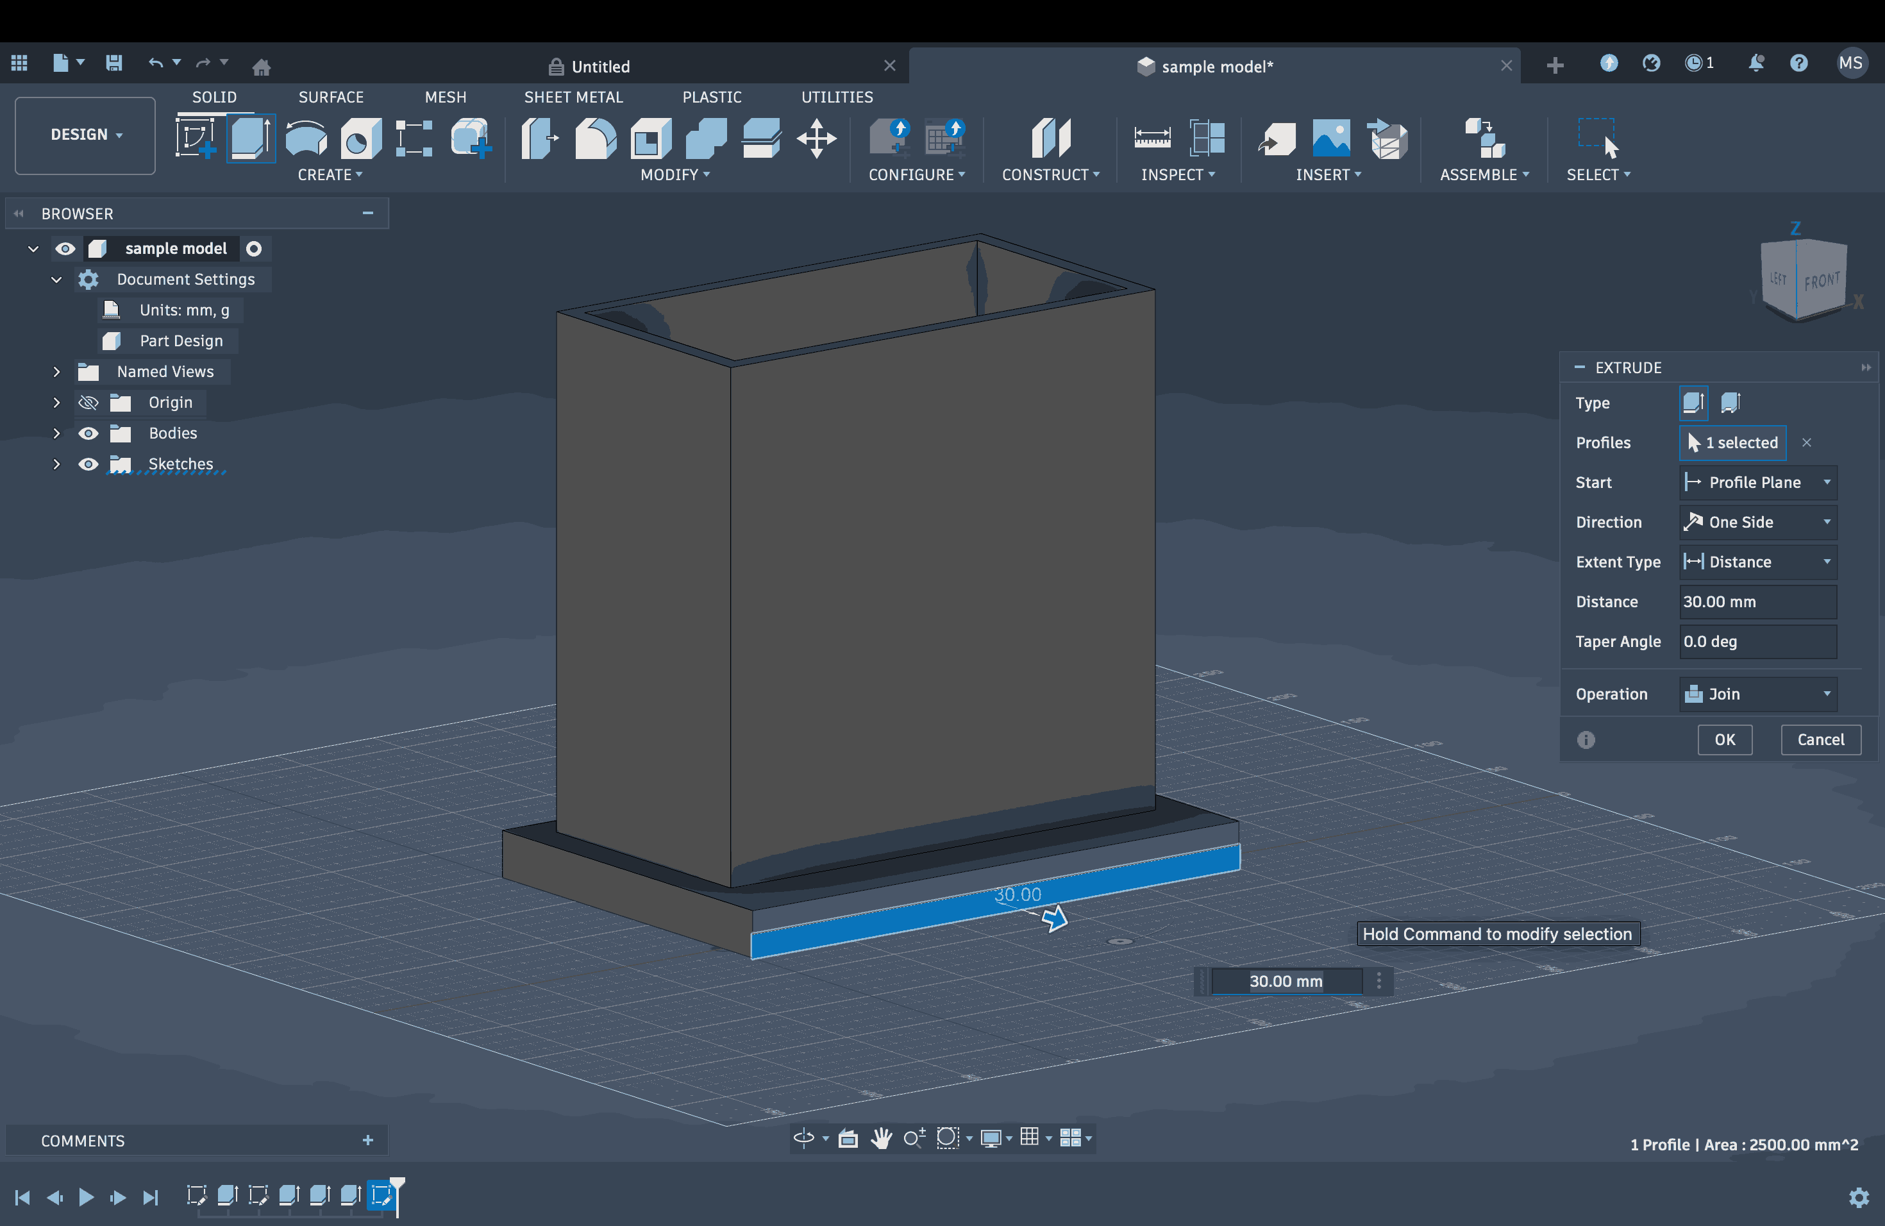Expand the Named Views tree node
This screenshot has width=1885, height=1226.
tap(56, 371)
